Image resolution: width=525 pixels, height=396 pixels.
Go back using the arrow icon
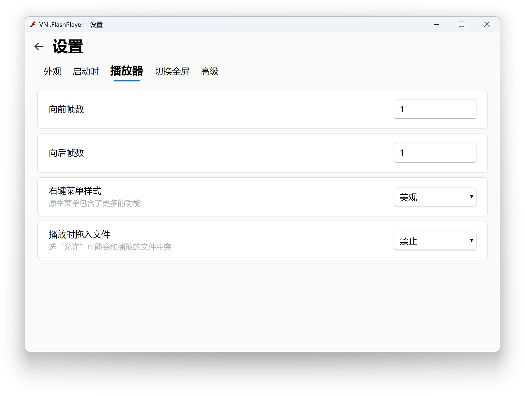(39, 46)
